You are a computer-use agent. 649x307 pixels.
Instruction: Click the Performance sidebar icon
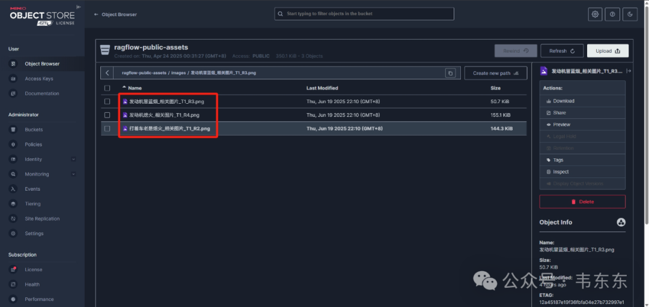tap(13, 299)
